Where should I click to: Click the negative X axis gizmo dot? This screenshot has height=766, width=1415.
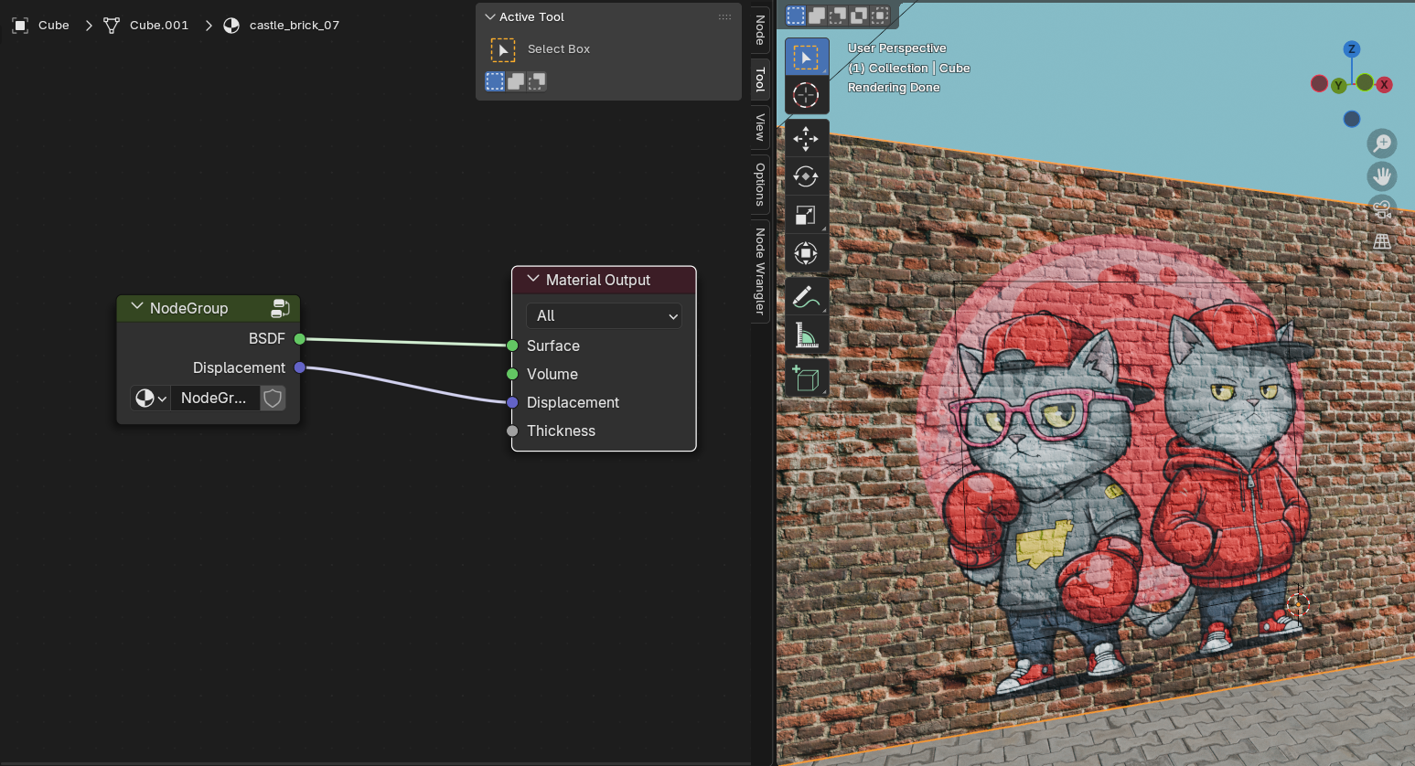click(x=1319, y=84)
